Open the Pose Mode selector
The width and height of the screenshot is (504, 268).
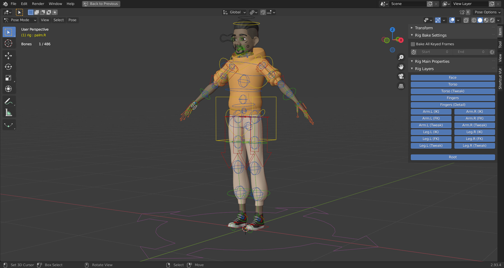[x=20, y=20]
